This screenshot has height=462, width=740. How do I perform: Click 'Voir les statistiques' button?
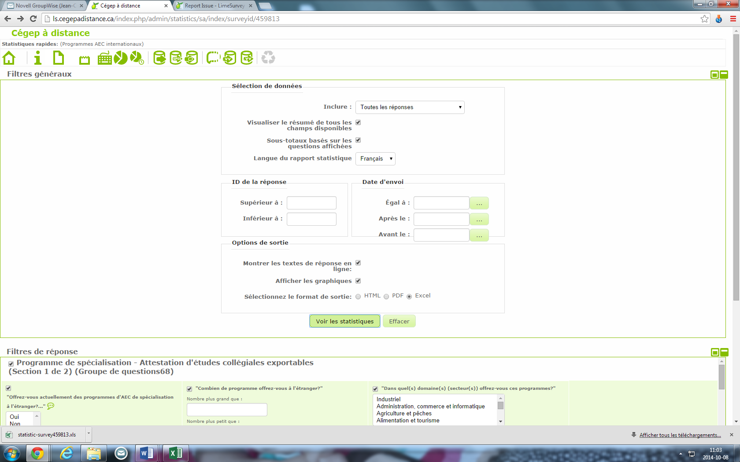coord(344,321)
